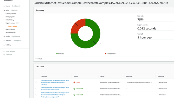Open Report history in sidebar

10,29
